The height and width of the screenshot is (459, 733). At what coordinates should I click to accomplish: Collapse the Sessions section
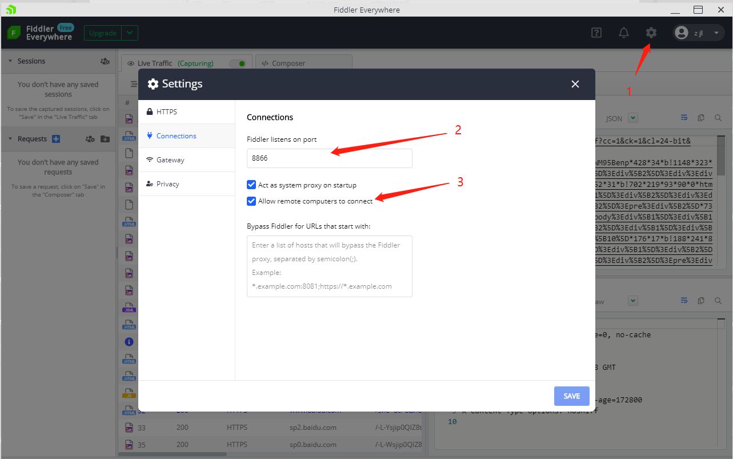tap(10, 61)
